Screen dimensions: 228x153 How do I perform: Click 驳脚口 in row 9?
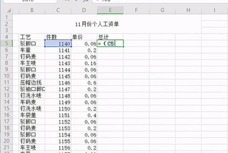(32, 69)
